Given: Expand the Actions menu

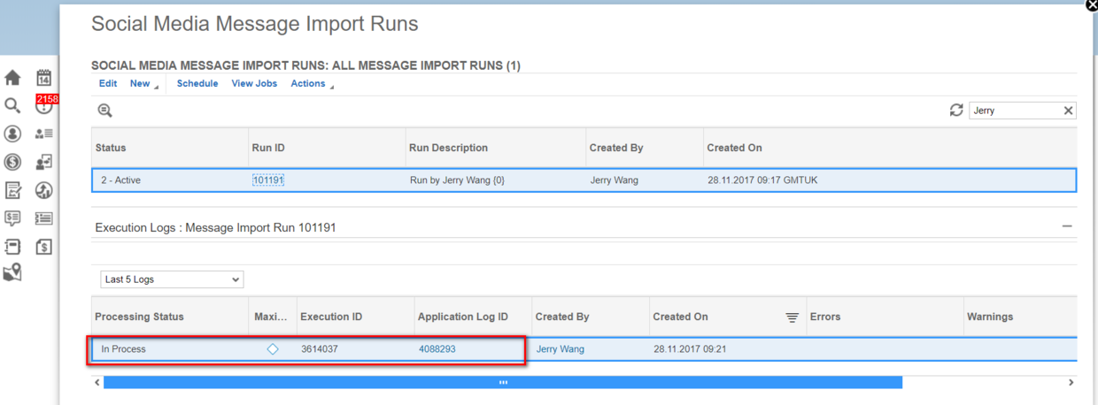Looking at the screenshot, I should pos(312,84).
